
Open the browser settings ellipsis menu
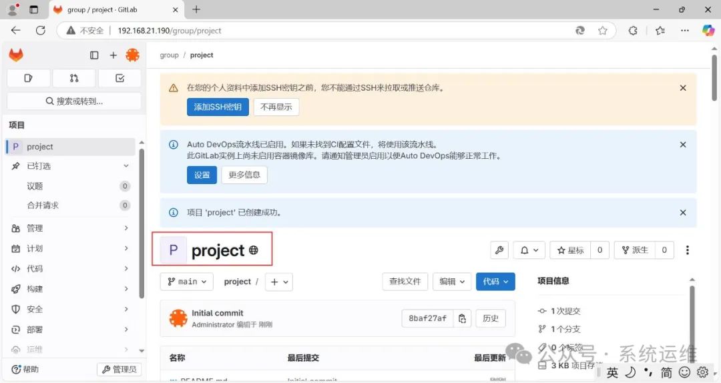point(685,30)
